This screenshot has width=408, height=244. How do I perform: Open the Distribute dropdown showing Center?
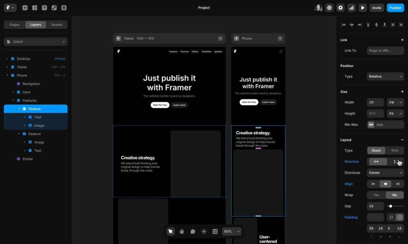click(385, 173)
